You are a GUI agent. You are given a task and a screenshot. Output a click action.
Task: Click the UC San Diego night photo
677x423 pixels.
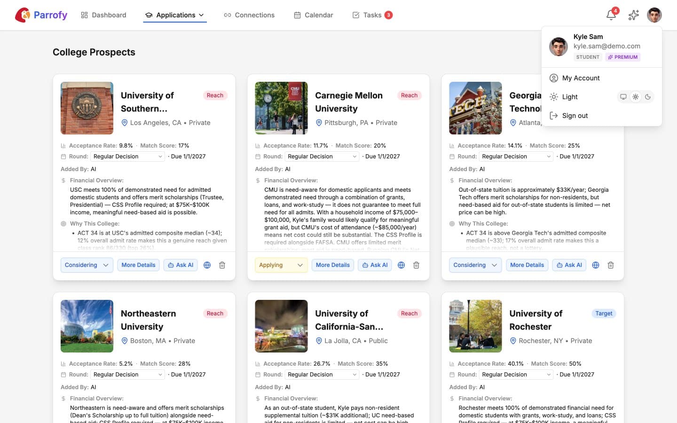pyautogui.click(x=281, y=326)
